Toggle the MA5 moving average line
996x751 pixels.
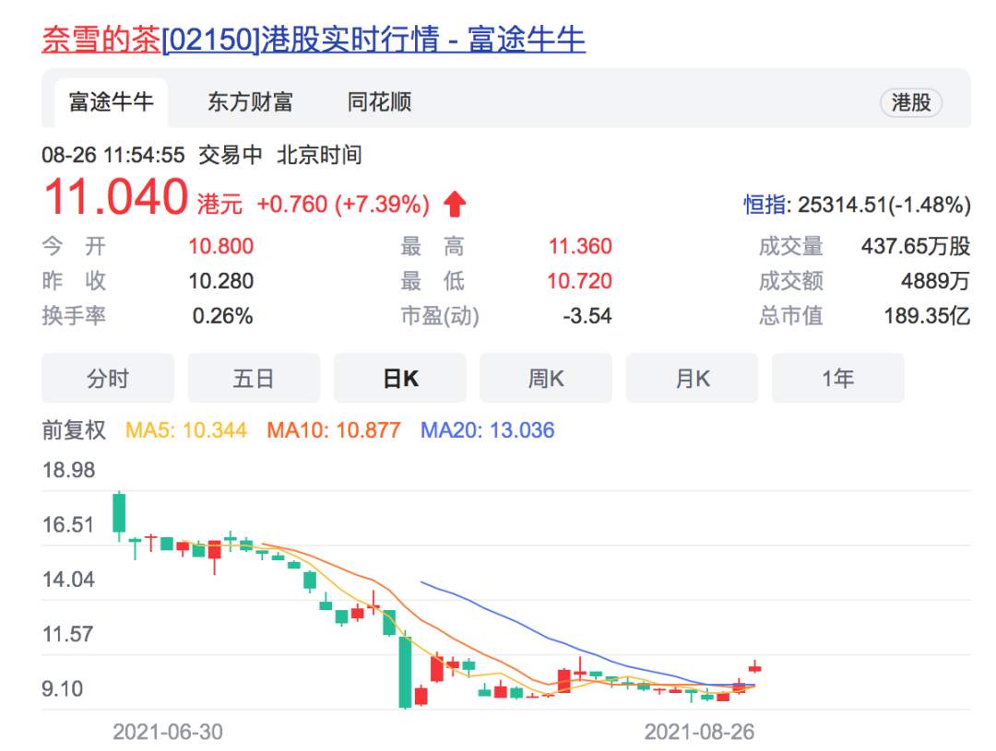187,430
